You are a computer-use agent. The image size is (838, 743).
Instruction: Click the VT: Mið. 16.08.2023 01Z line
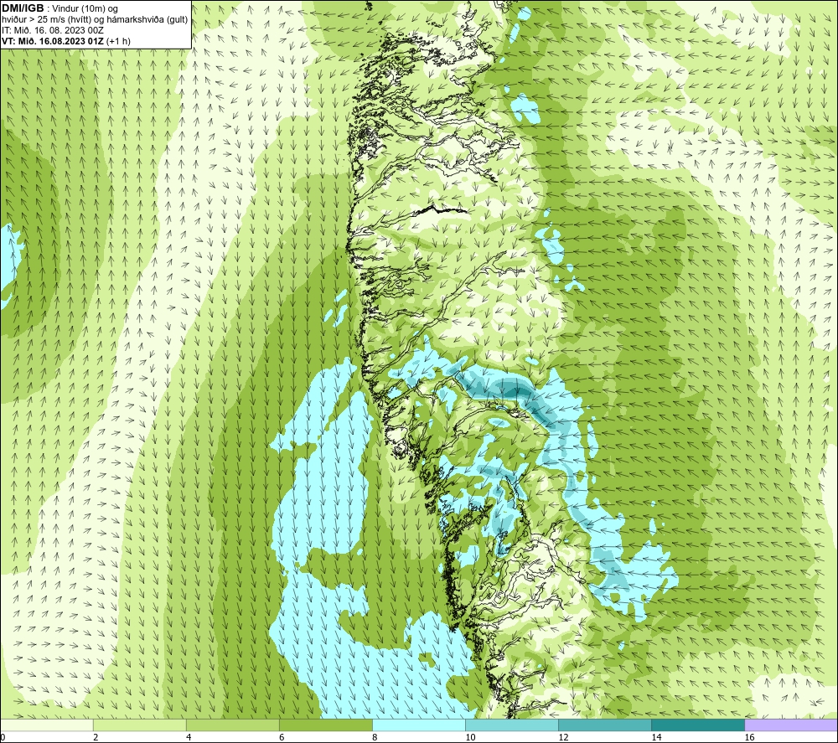[x=65, y=40]
